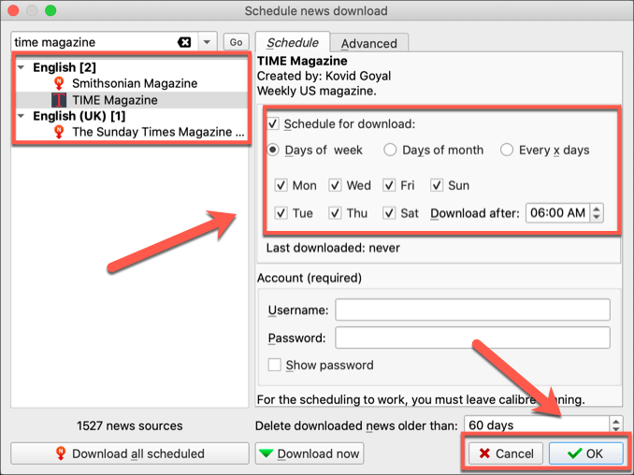Click the Download all scheduled icon

61,453
